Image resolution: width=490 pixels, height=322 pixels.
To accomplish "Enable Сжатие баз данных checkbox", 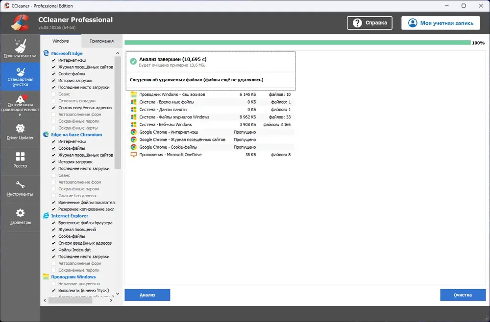I will (53, 196).
